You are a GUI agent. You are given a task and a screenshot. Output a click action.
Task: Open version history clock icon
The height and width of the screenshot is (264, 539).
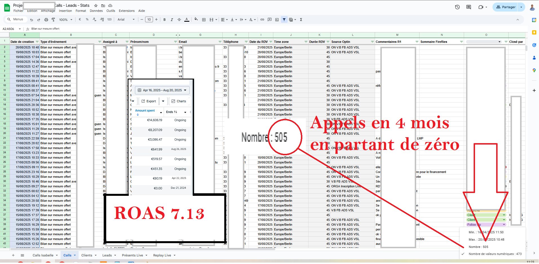457,7
